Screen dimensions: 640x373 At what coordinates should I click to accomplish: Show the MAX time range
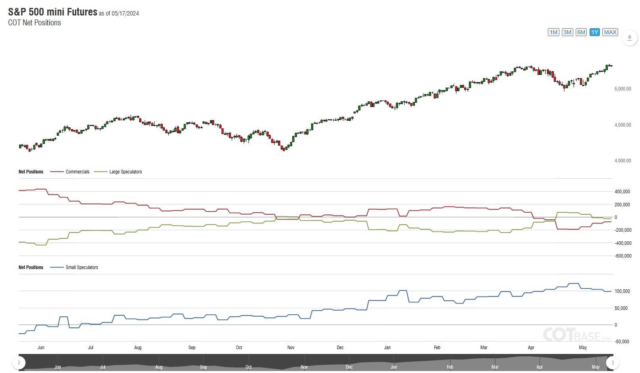tap(610, 32)
